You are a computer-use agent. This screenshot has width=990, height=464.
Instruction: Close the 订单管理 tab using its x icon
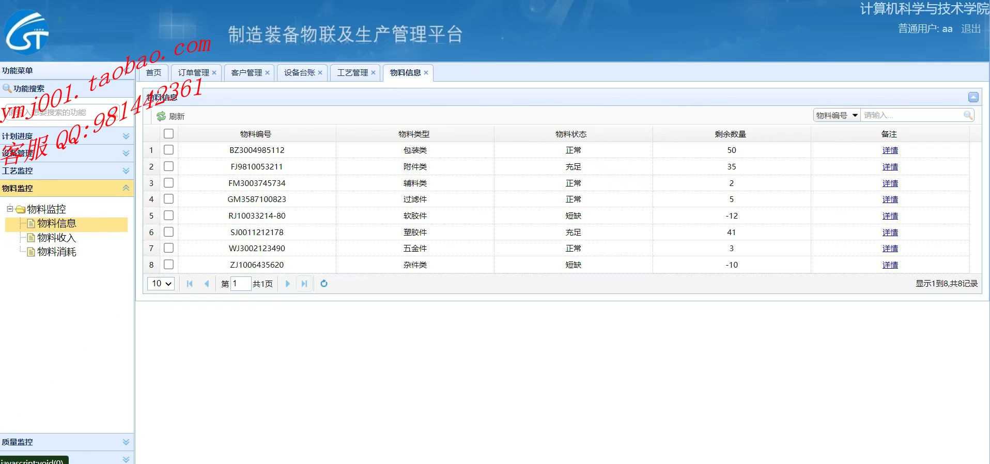(214, 73)
